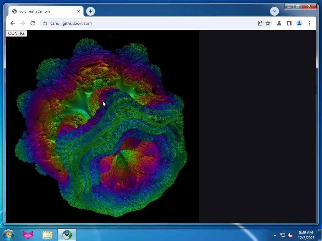Screen dimensions: 322x241
Task: Switch to Chrome taskbar button
Action: 67,235
